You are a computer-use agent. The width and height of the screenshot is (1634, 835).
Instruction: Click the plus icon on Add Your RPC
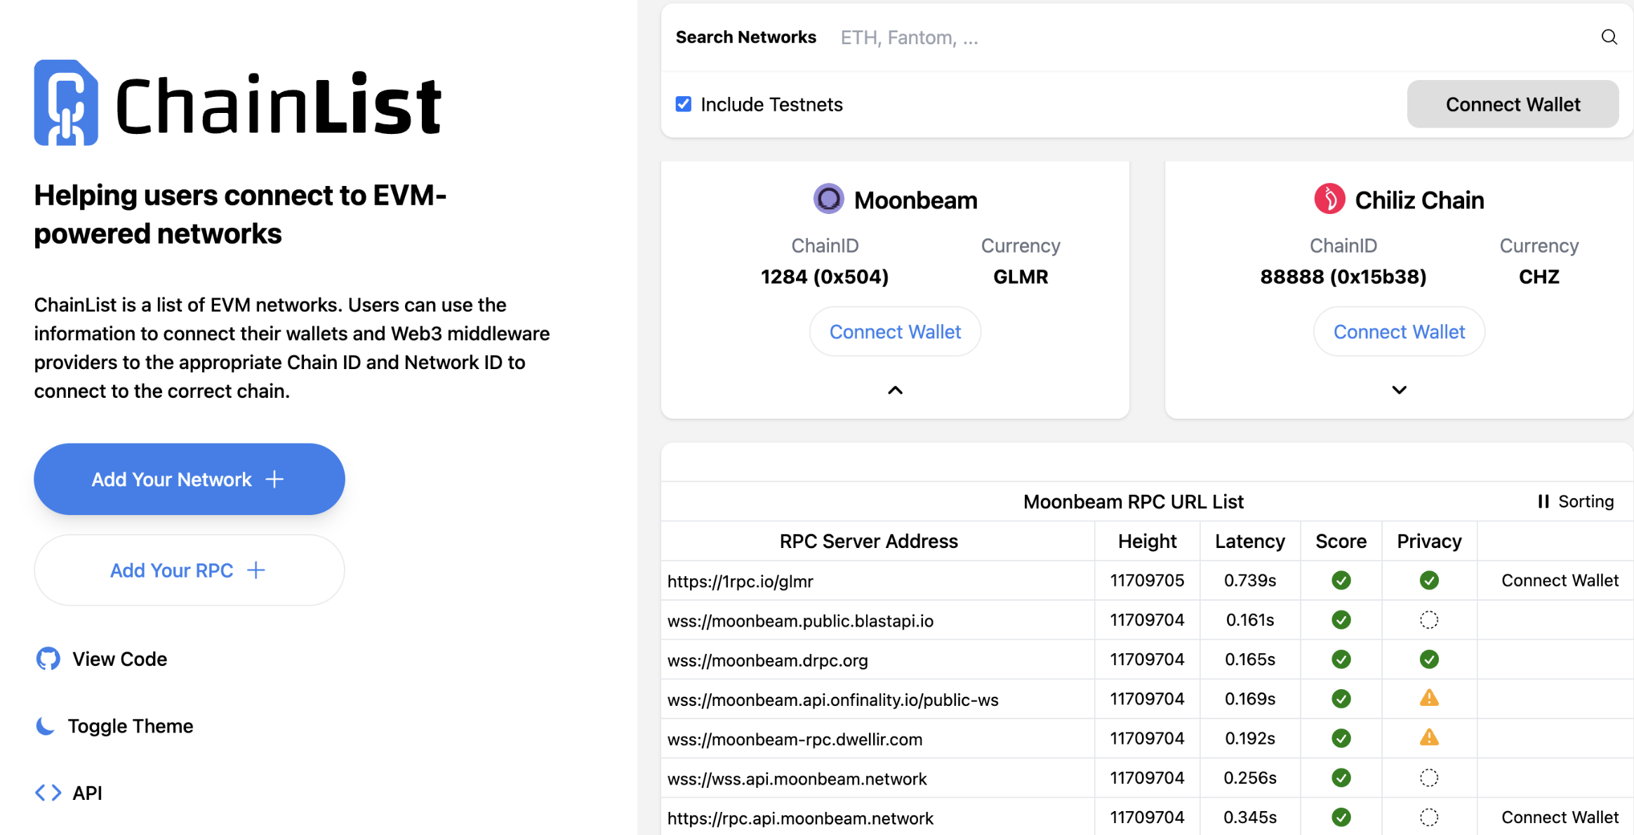(256, 570)
